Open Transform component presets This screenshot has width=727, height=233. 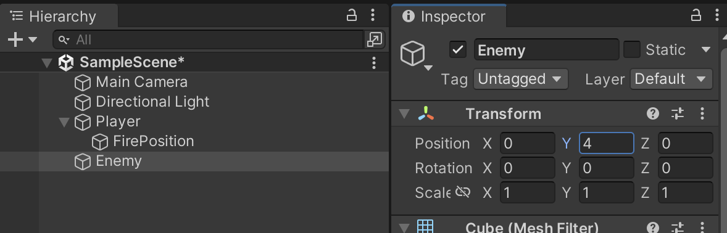click(678, 113)
